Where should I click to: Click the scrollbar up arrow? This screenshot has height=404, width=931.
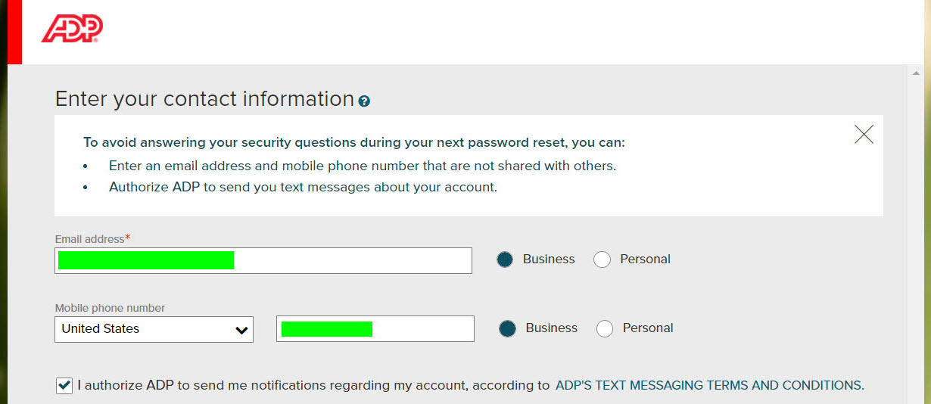[917, 73]
